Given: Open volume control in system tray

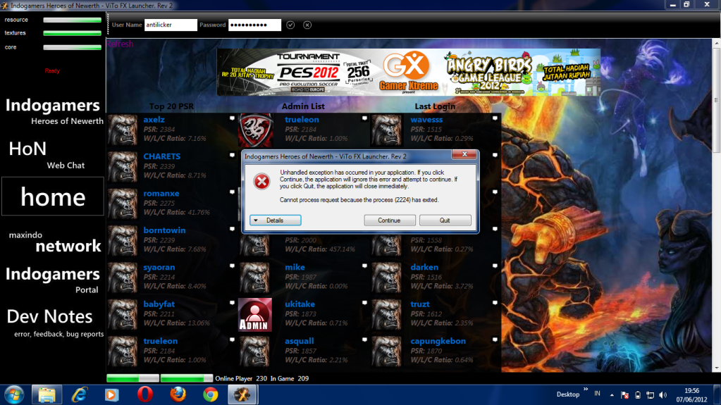Looking at the screenshot, I should 663,395.
